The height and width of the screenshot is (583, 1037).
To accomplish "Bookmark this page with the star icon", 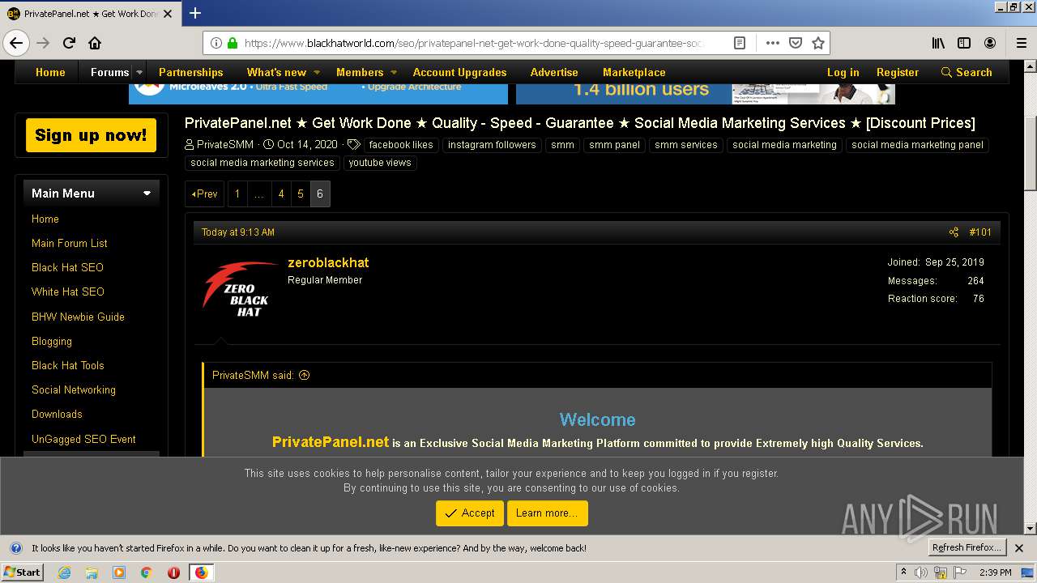I will pyautogui.click(x=818, y=43).
